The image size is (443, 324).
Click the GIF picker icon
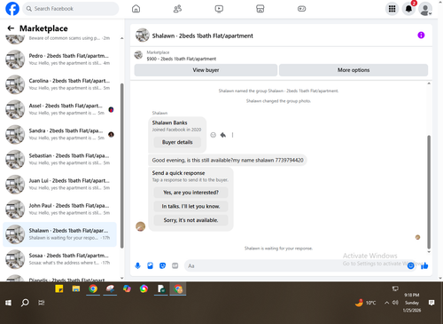(175, 265)
